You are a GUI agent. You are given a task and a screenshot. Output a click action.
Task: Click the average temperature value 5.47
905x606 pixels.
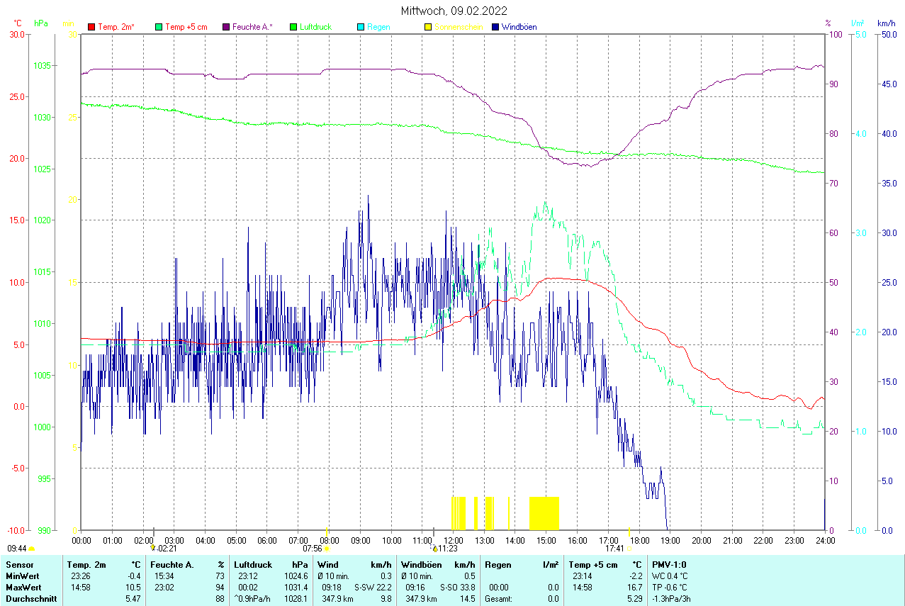tap(133, 599)
